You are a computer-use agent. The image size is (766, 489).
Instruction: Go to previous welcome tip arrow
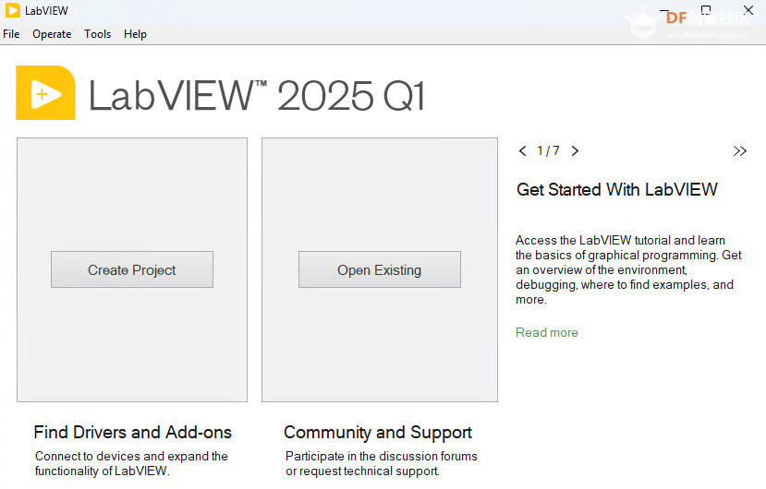point(523,150)
